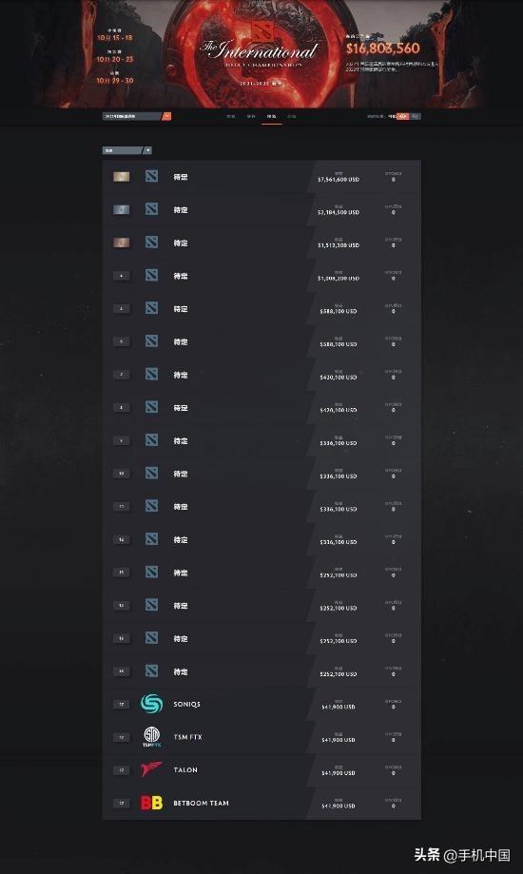This screenshot has height=874, width=523.
Task: Click the bronze third place rank badge
Action: 122,243
